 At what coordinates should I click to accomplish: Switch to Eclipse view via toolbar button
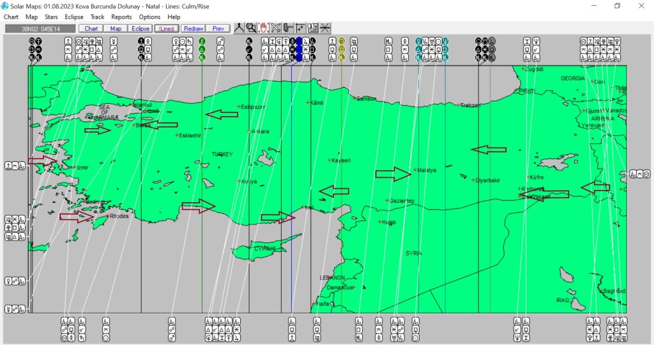coord(140,29)
